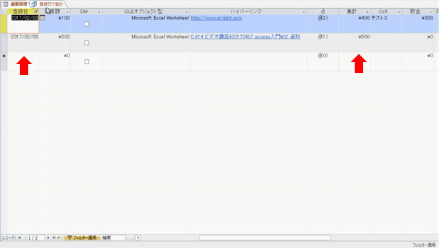Click the 検索 search box
This screenshot has height=248, width=440.
point(113,238)
